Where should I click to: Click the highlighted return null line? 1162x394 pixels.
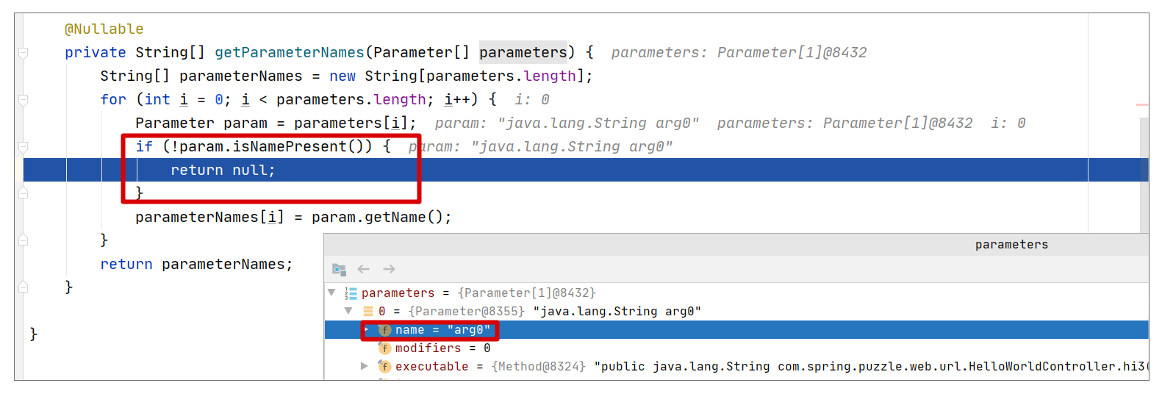click(586, 170)
